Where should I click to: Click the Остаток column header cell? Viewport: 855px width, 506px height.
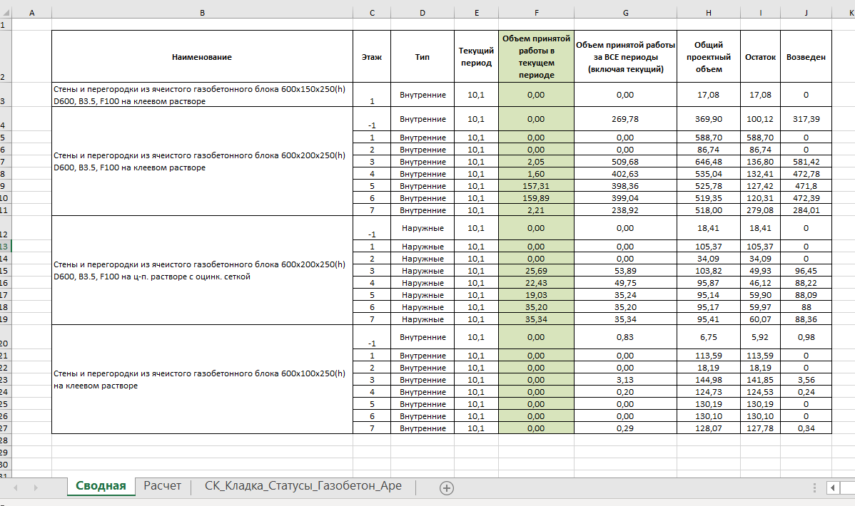[x=760, y=57]
